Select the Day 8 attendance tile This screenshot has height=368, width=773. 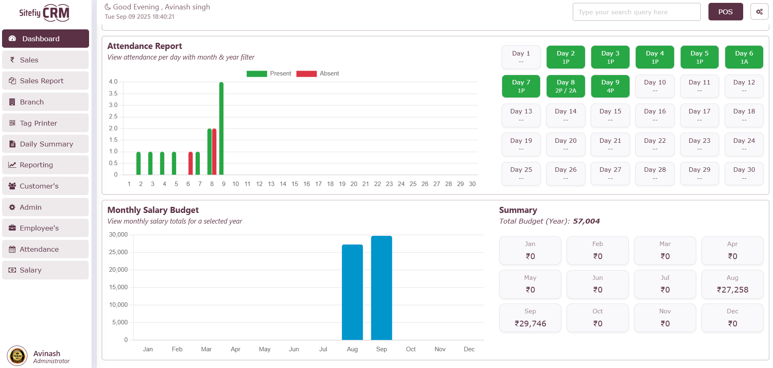(565, 86)
